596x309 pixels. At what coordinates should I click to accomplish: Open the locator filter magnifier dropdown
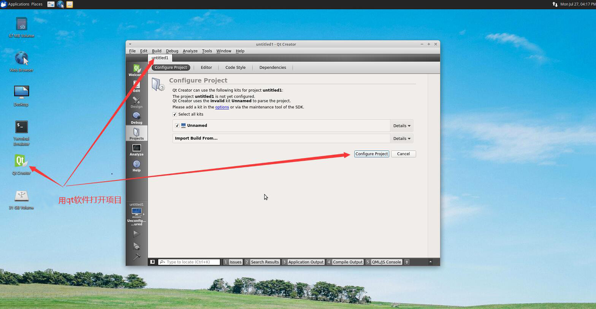point(162,262)
